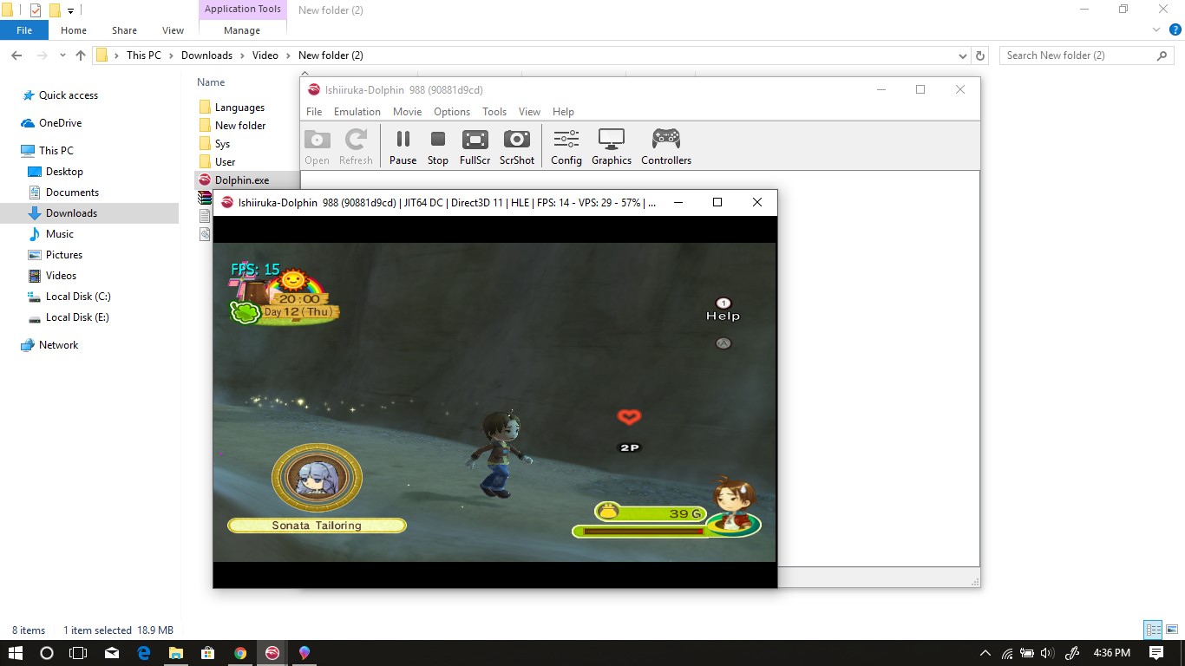Image resolution: width=1185 pixels, height=666 pixels.
Task: Open Microsoft Edge from the taskbar
Action: click(143, 653)
